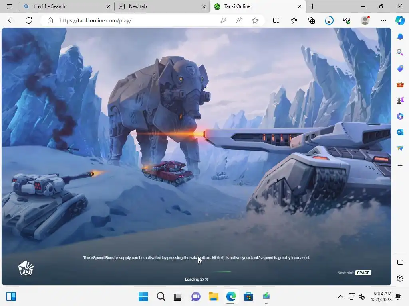Launch Copilot from the toolbar
Viewport: 409px width, 306px height.
(x=400, y=20)
